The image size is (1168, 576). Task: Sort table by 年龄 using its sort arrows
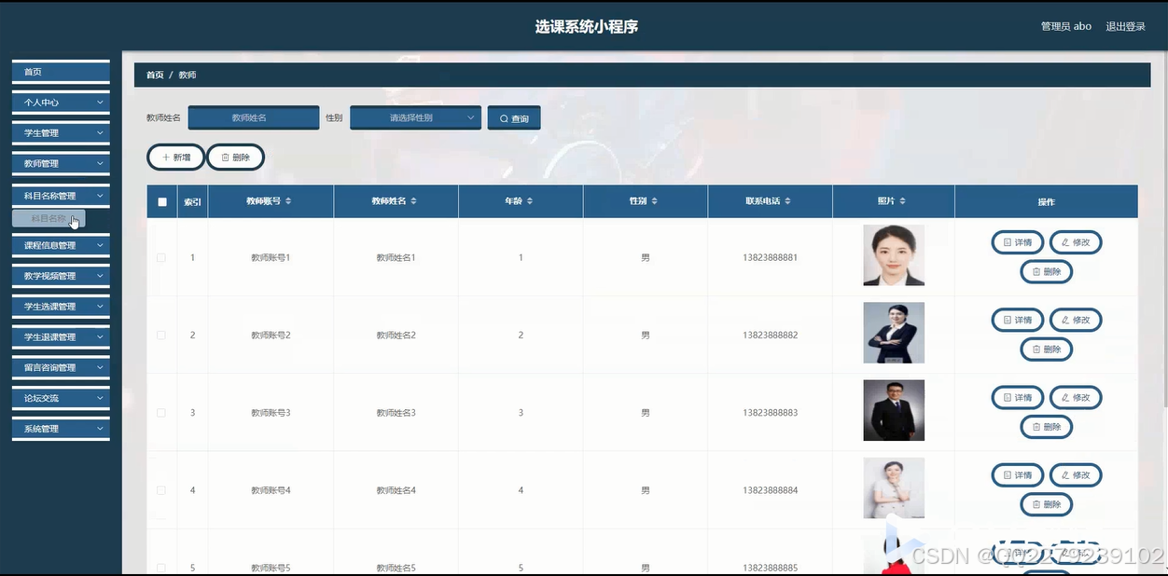tap(530, 201)
